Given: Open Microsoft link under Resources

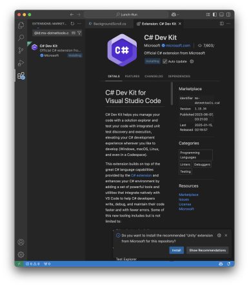Looking at the screenshot, I should click(186, 209).
